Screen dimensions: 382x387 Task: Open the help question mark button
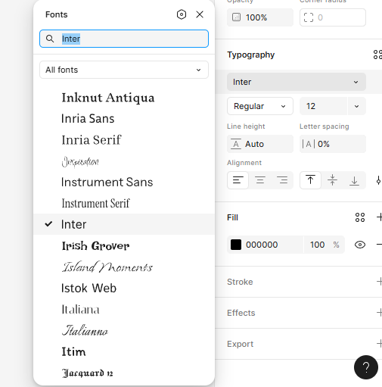(366, 367)
